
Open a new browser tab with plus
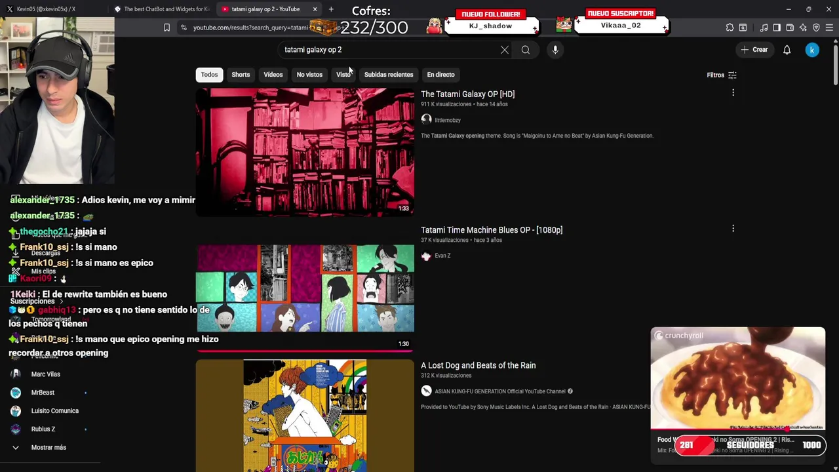pos(331,9)
